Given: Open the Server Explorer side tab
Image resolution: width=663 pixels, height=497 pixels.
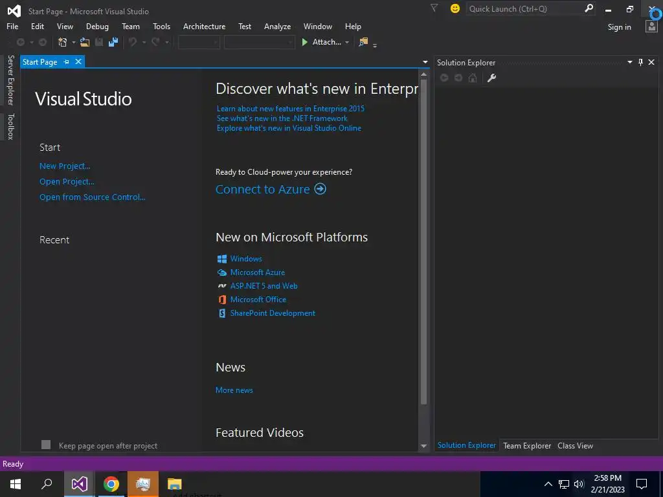Looking at the screenshot, I should 10,80.
